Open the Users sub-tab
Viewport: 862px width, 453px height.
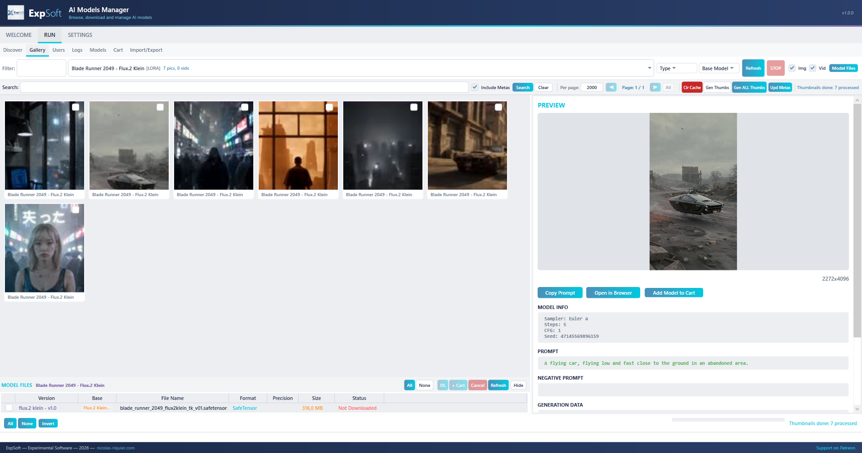[58, 50]
